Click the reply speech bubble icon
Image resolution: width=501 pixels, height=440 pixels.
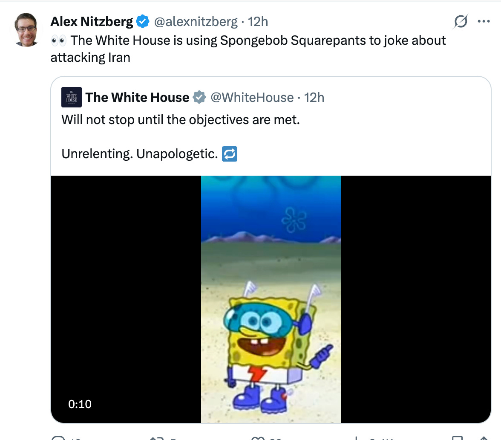pos(58,438)
